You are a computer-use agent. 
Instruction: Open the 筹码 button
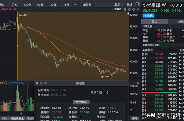tap(134, 119)
